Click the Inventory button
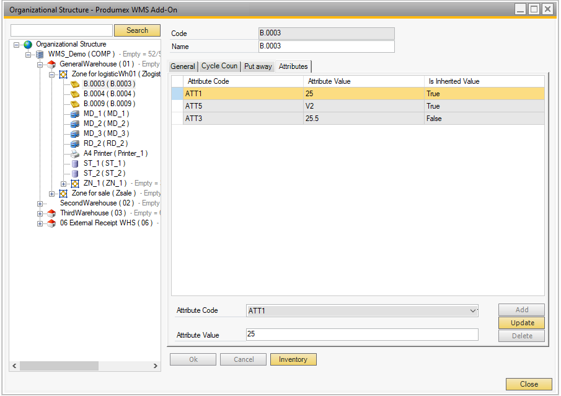 click(293, 359)
